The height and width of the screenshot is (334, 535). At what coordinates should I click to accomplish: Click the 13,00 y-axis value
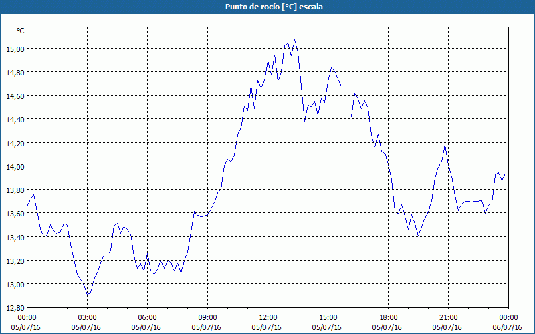[15, 285]
